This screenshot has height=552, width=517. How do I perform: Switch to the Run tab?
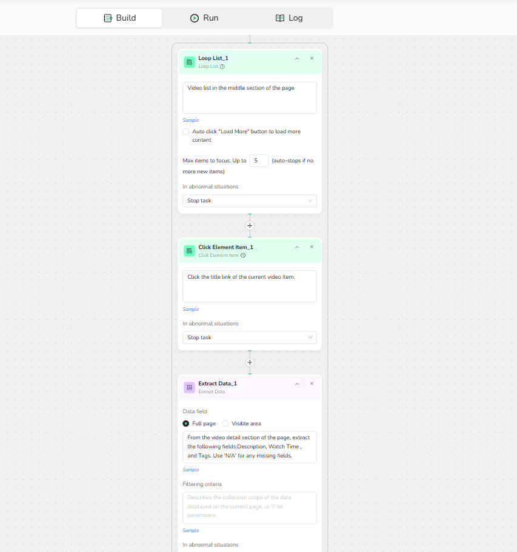pyautogui.click(x=204, y=18)
